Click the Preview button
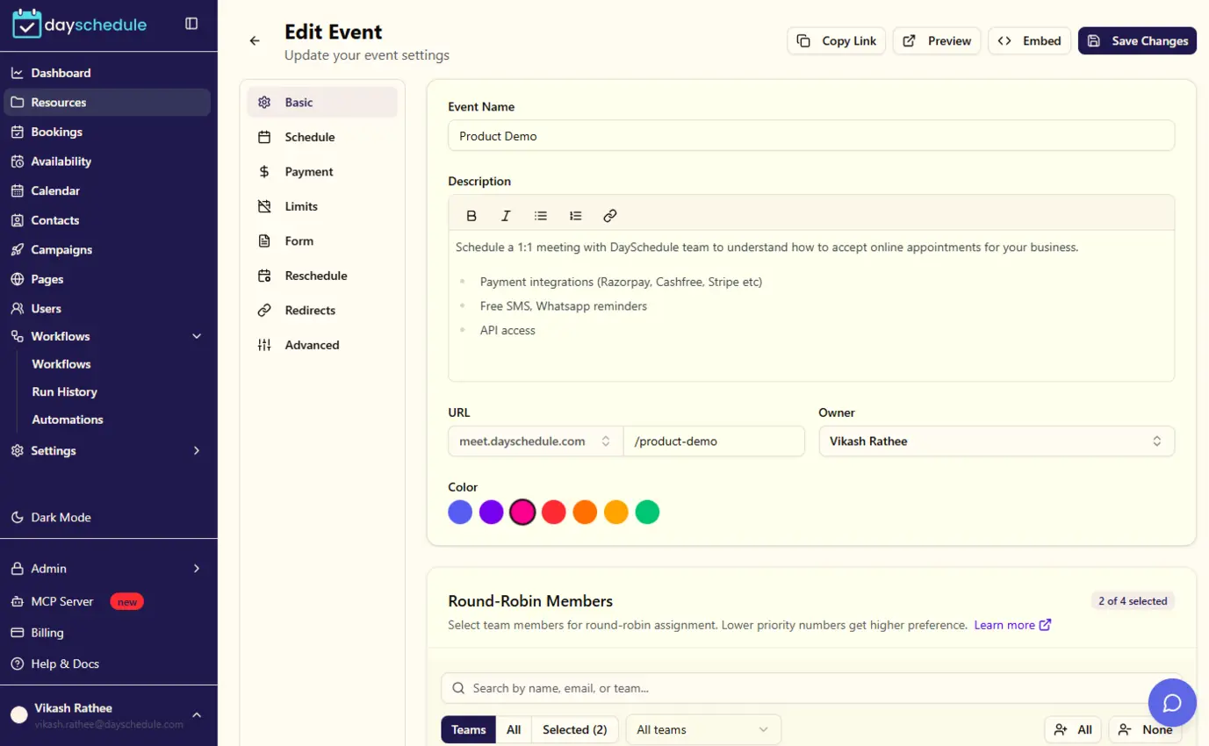The height and width of the screenshot is (746, 1209). pyautogui.click(x=937, y=40)
